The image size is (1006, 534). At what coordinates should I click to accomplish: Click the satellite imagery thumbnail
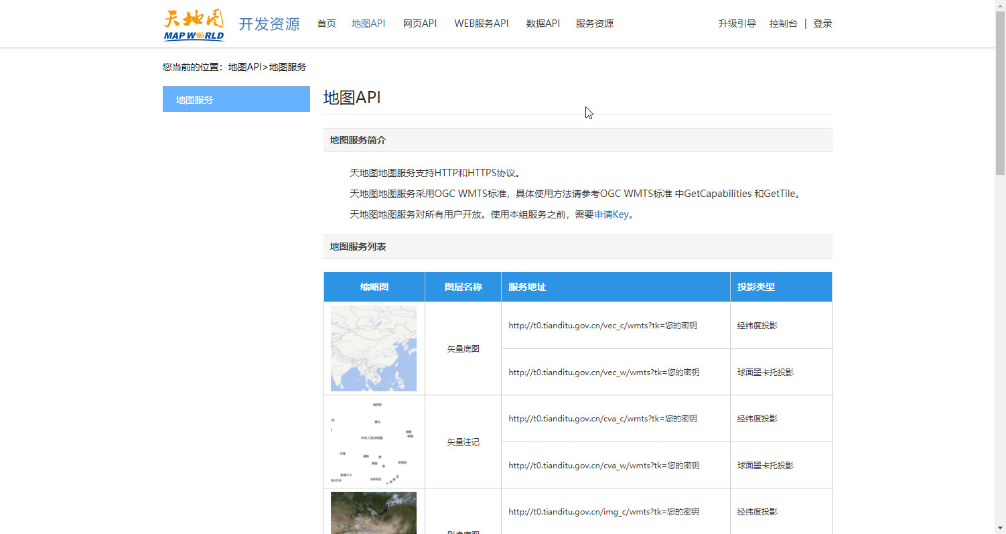tap(374, 513)
